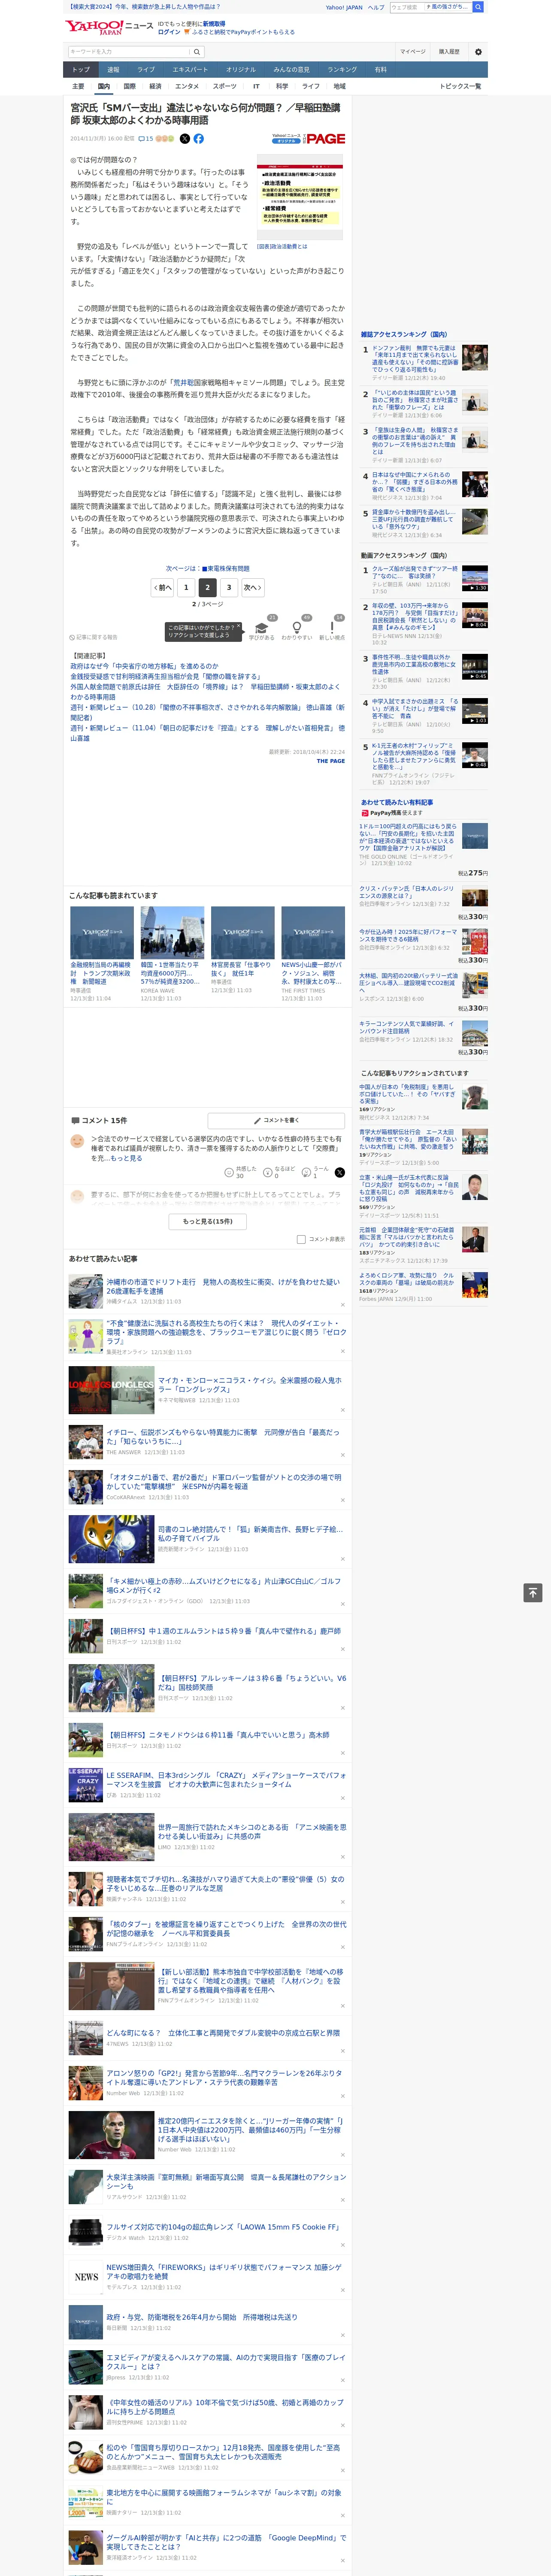The image size is (551, 2576).
Task: Open the みんなの意見 tab
Action: tap(291, 70)
